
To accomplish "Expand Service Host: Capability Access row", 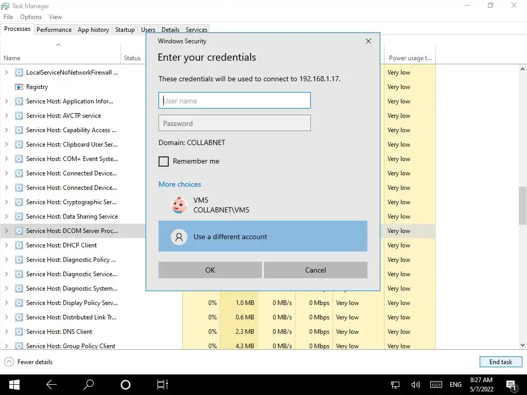I will coord(6,130).
